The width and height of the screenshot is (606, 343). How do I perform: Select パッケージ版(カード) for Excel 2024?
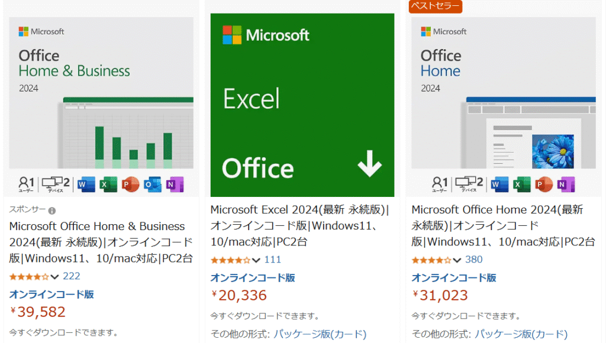click(320, 334)
